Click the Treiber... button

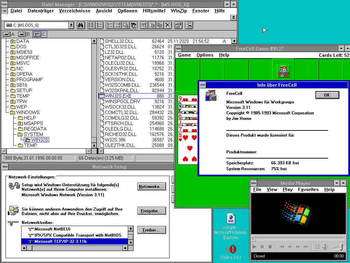[x=151, y=230]
